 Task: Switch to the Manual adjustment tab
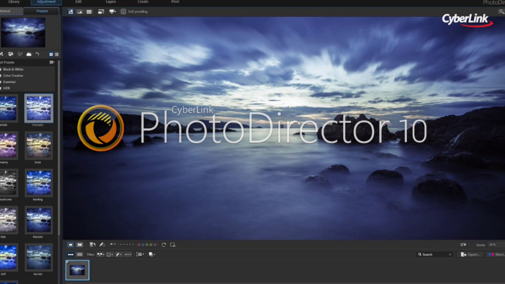tap(8, 11)
